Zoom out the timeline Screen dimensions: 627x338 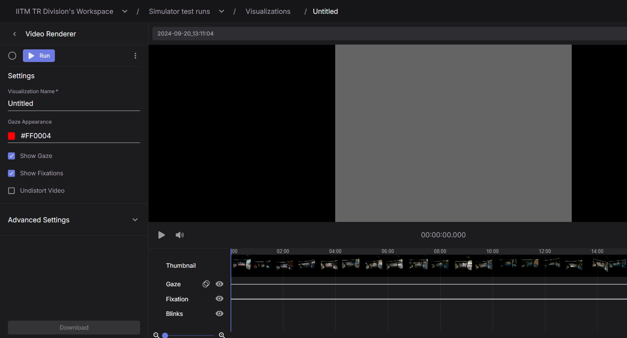156,335
